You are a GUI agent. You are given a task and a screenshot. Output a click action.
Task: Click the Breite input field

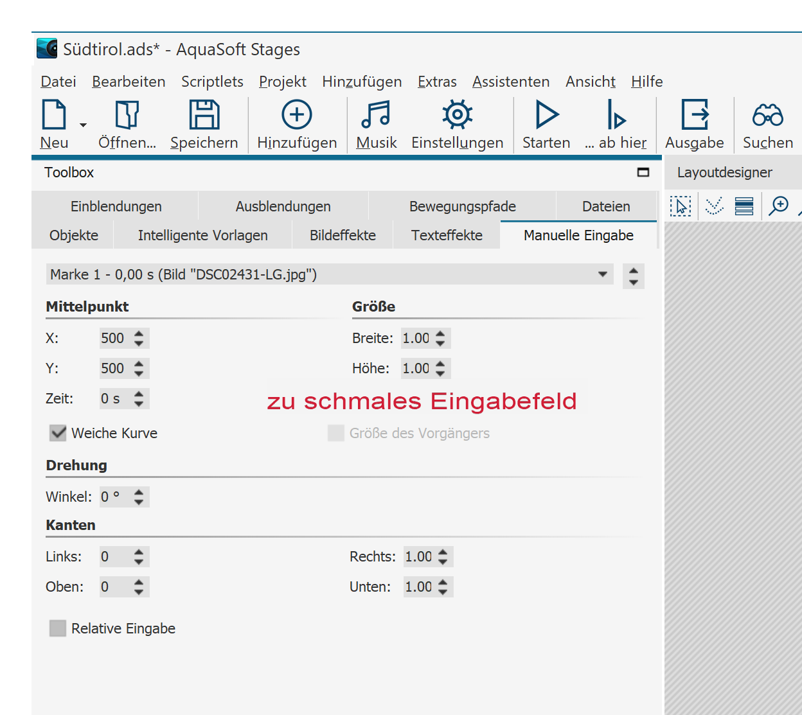416,339
